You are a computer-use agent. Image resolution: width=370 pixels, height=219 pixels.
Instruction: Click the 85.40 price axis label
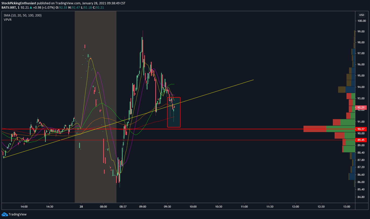coord(361,189)
